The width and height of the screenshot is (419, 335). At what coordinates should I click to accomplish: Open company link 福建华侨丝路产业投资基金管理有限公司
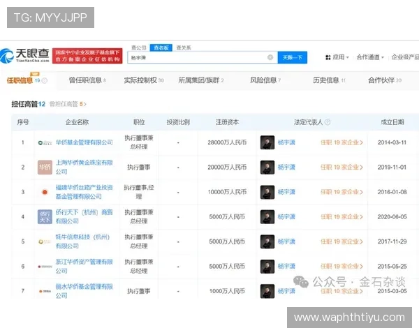84,192
